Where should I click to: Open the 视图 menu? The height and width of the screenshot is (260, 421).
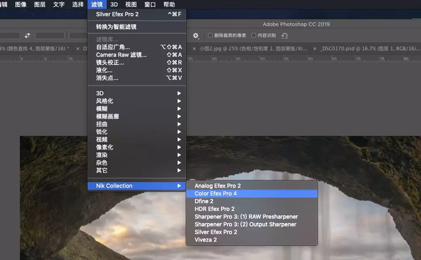click(131, 5)
